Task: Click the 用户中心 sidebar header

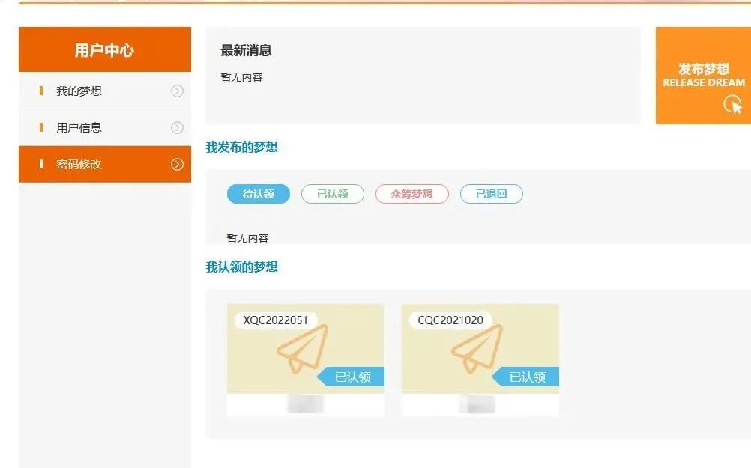Action: [x=104, y=50]
